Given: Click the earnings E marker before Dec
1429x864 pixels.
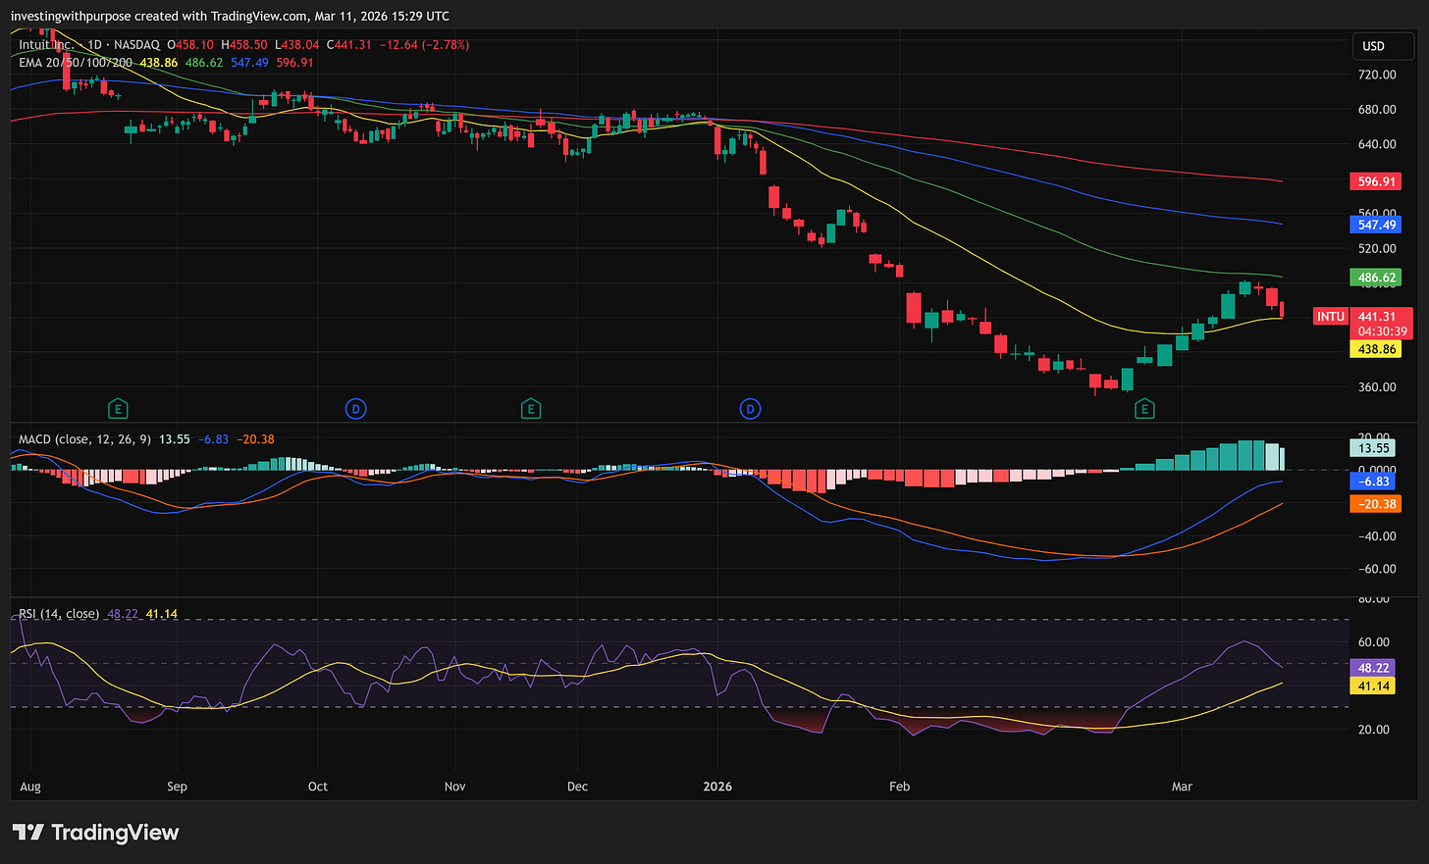Looking at the screenshot, I should coord(531,409).
